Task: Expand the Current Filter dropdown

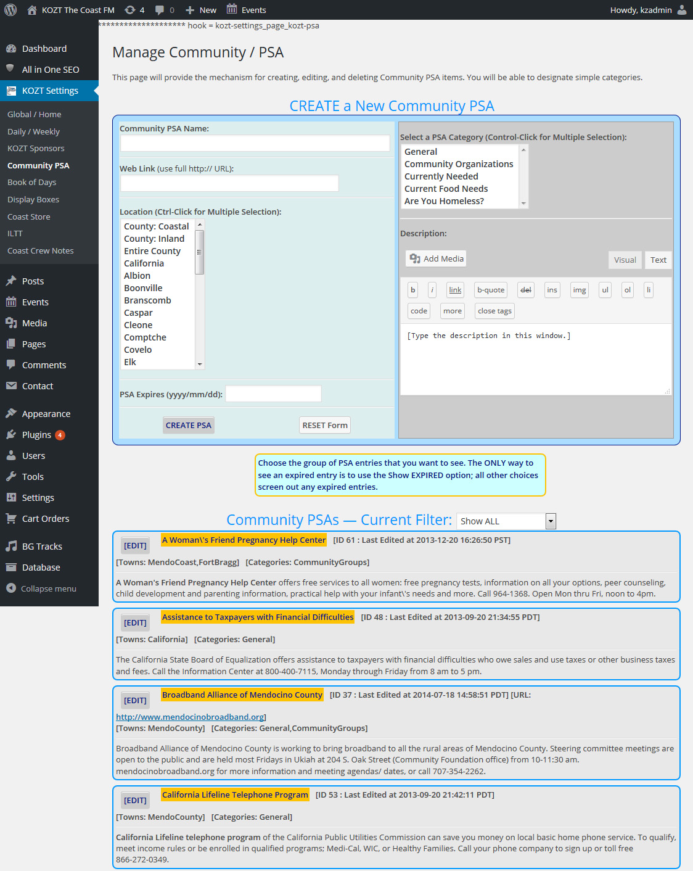Action: (551, 521)
